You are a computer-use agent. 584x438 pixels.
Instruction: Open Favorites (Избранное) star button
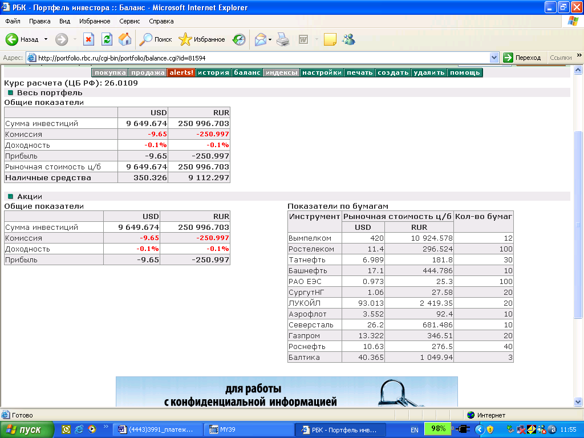(201, 39)
